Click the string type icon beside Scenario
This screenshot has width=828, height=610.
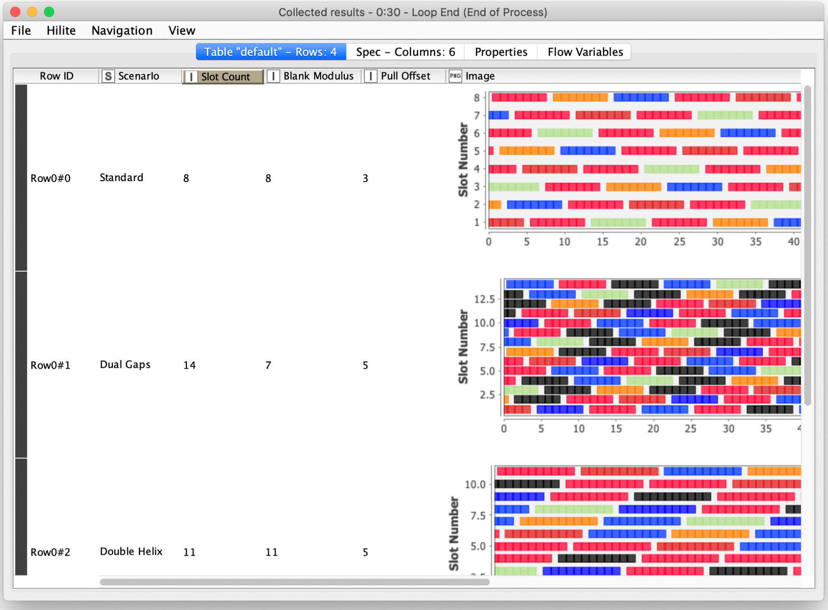(x=108, y=76)
